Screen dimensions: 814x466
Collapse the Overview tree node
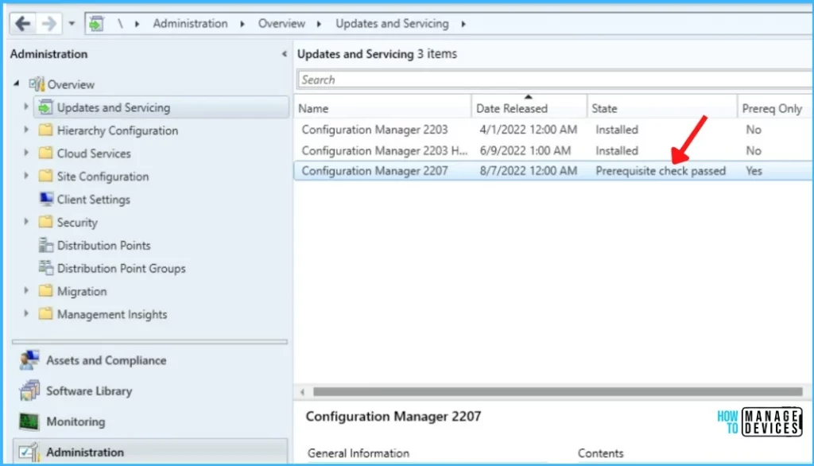tap(17, 83)
